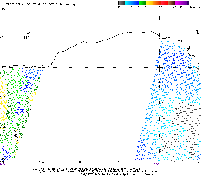Click the '123' longitude label
Viewport: 201px width, 176px height.
tap(42, 162)
